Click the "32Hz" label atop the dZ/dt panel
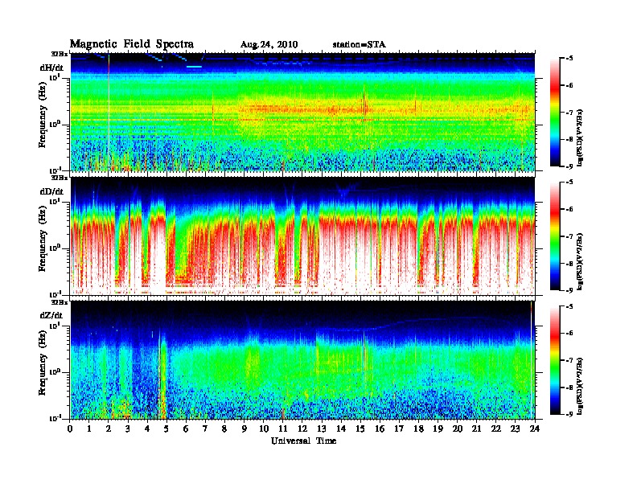Viewport: 637px width, 492px height. 60,302
